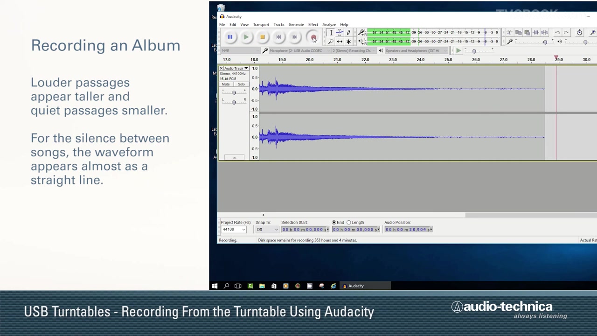The width and height of the screenshot is (597, 336).
Task: Adjust the track pan L/R slider
Action: (x=234, y=102)
